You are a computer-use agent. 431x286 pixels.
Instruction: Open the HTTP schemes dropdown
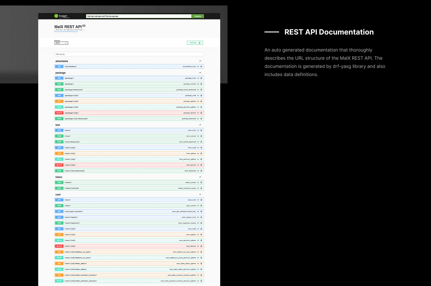point(61,43)
